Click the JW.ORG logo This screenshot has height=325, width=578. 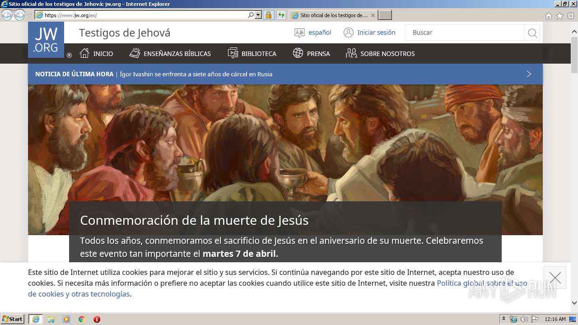[x=46, y=40]
